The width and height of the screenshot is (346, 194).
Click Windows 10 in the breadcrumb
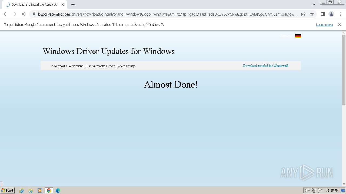pyautogui.click(x=78, y=66)
